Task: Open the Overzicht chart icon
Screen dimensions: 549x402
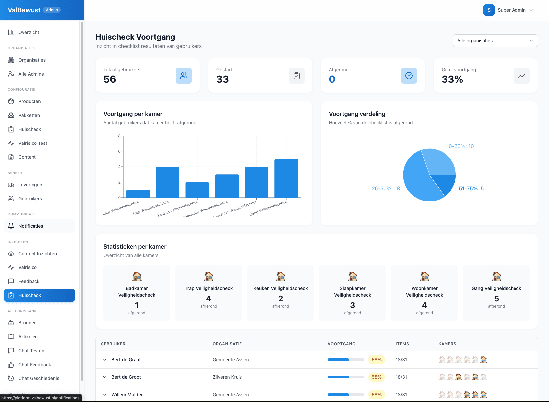Action: pyautogui.click(x=11, y=32)
